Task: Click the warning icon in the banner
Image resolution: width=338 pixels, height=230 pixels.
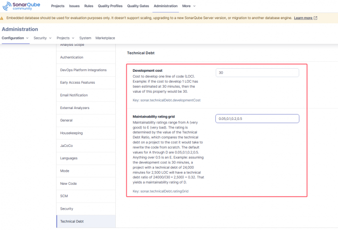Action: point(2,18)
